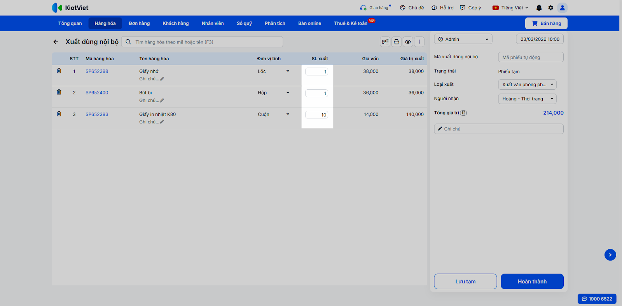Expand the Admin user dropdown
Viewport: 622px width, 306px height.
463,39
